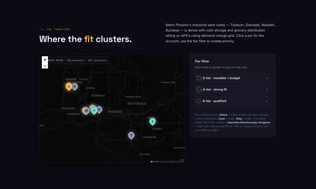This screenshot has width=316, height=189.
Task: Click the 'Where the fit clusters.' heading
Action: pyautogui.click(x=86, y=39)
